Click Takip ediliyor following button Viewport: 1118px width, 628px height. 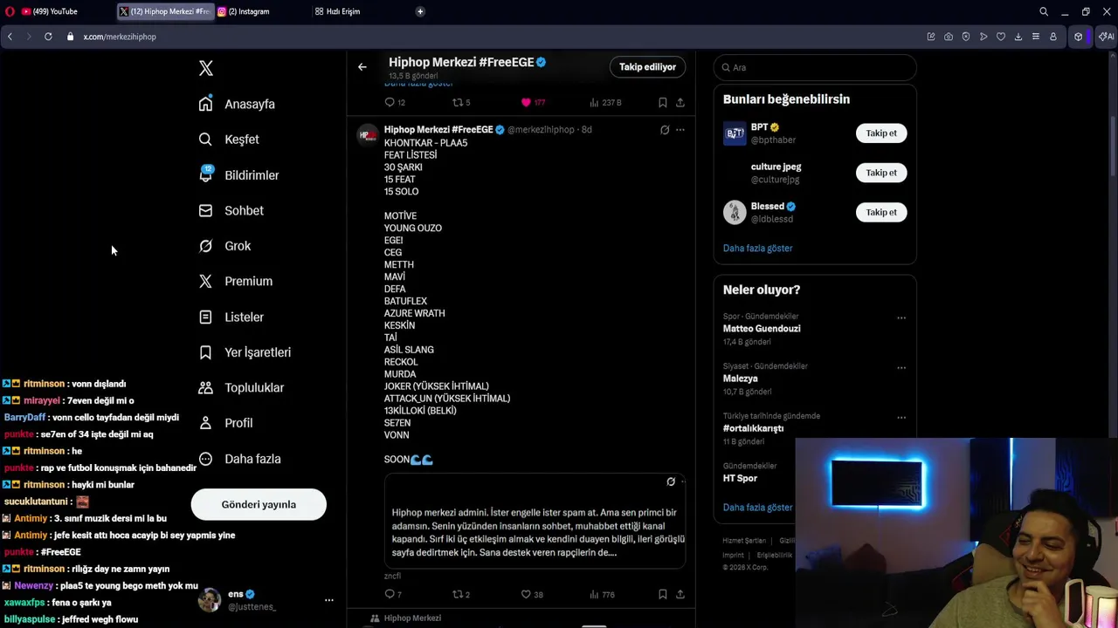647,66
